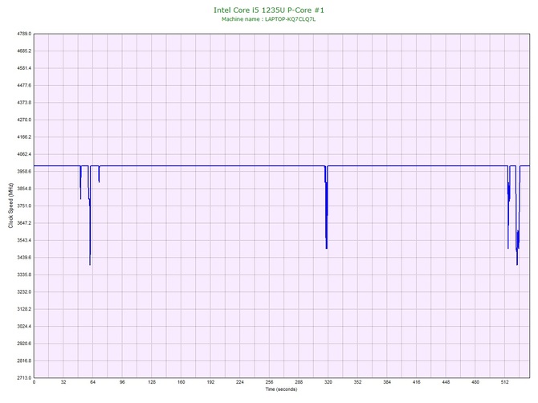538x403 pixels.
Task: Click the chart title Intel Core i5 1235U P-Core #1
Action: click(269, 10)
